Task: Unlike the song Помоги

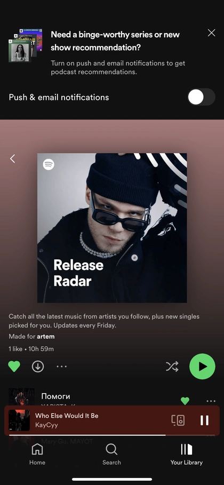Action: (185, 401)
